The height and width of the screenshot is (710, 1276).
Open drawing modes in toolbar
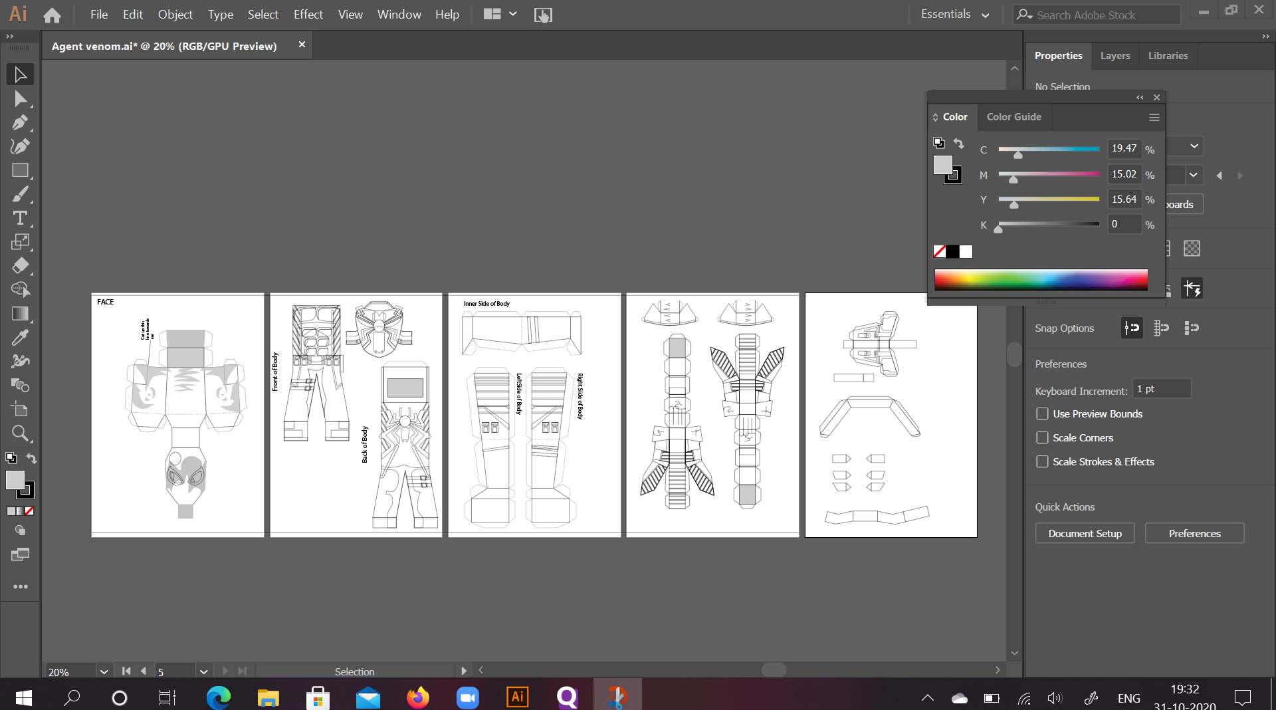pyautogui.click(x=20, y=531)
